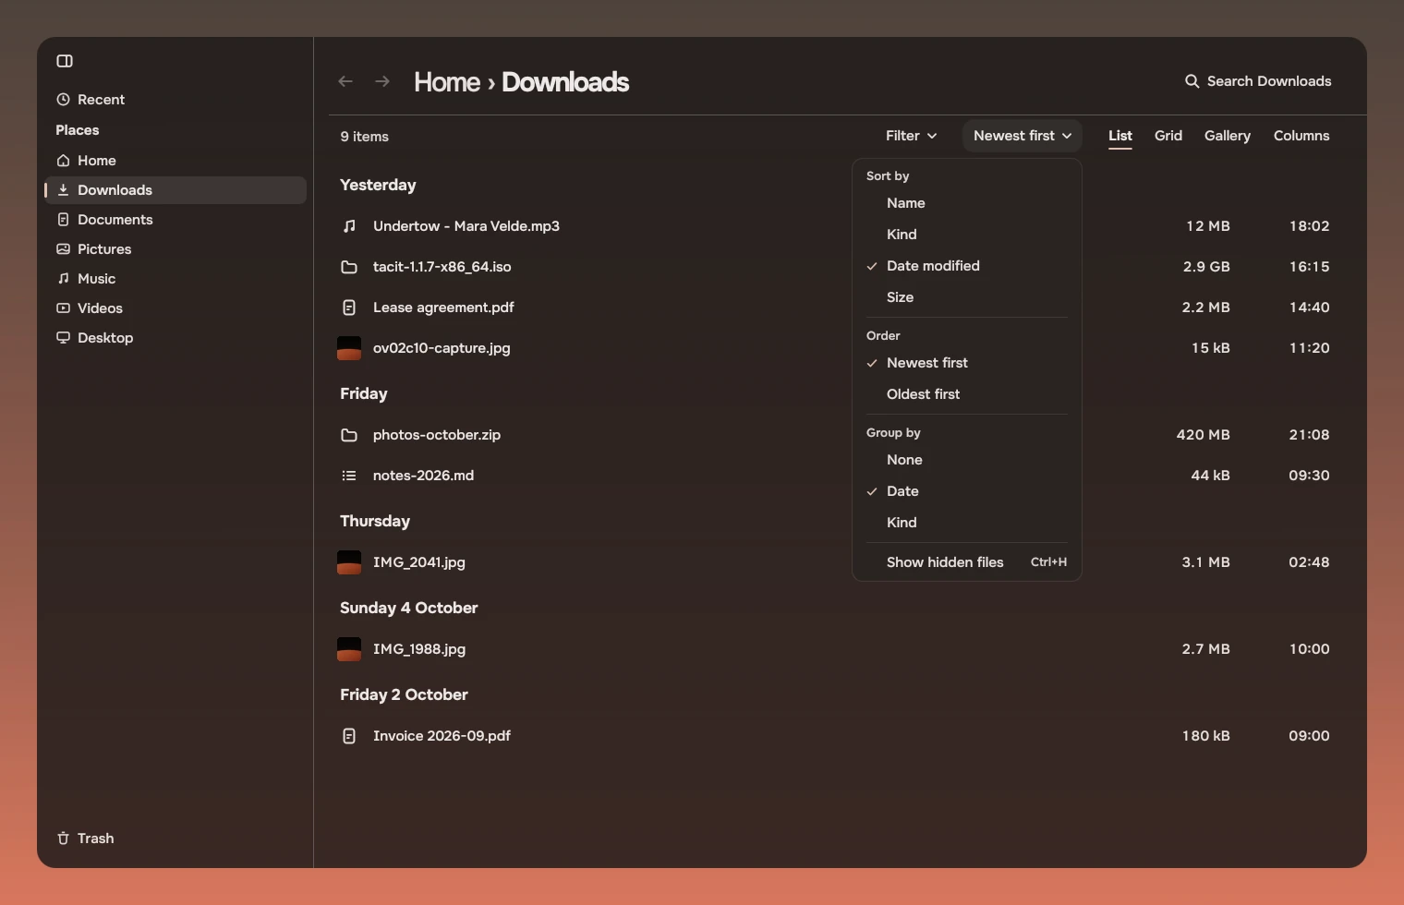Switch to Gallery view

(x=1228, y=136)
